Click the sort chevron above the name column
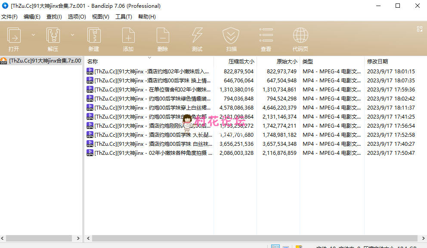 pos(149,57)
